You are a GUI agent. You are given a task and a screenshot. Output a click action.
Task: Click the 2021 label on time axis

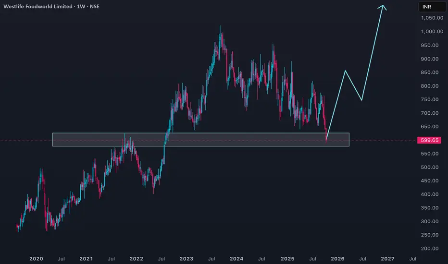(86, 259)
